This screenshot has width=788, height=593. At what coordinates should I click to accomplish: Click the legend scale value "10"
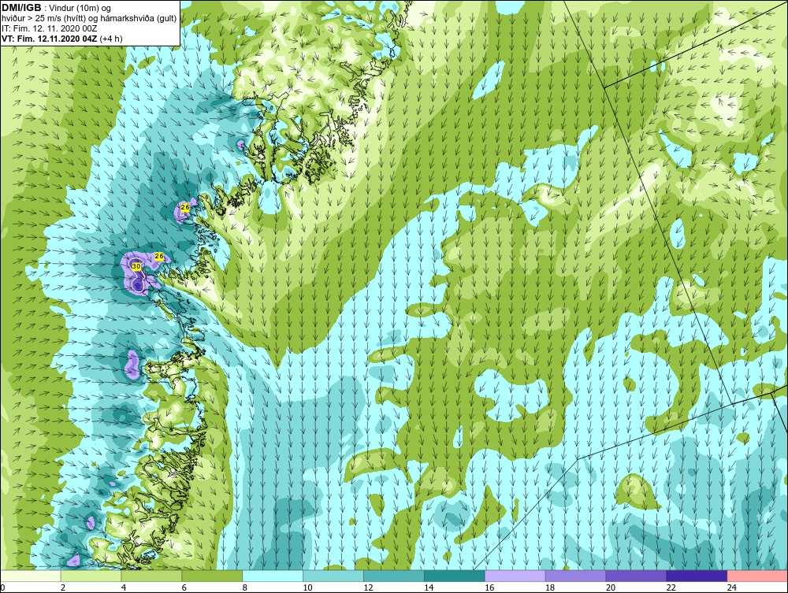click(307, 587)
